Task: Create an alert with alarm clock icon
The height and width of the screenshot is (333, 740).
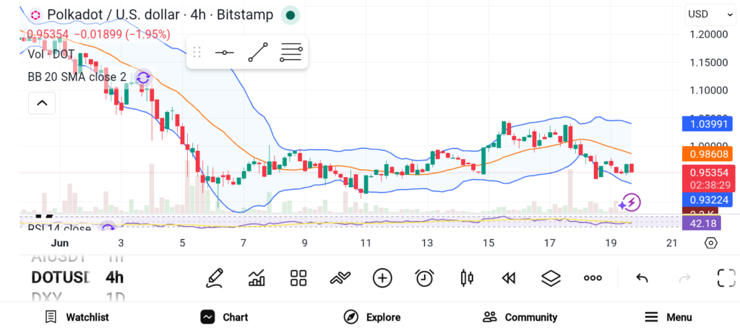Action: tap(425, 278)
